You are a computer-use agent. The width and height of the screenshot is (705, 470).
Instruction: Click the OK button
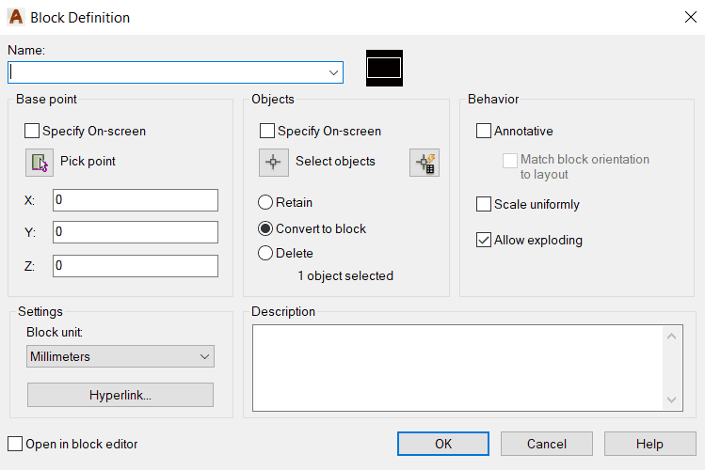click(x=443, y=444)
